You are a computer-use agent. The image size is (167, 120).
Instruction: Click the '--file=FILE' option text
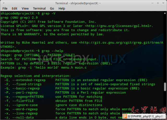pos(23,101)
